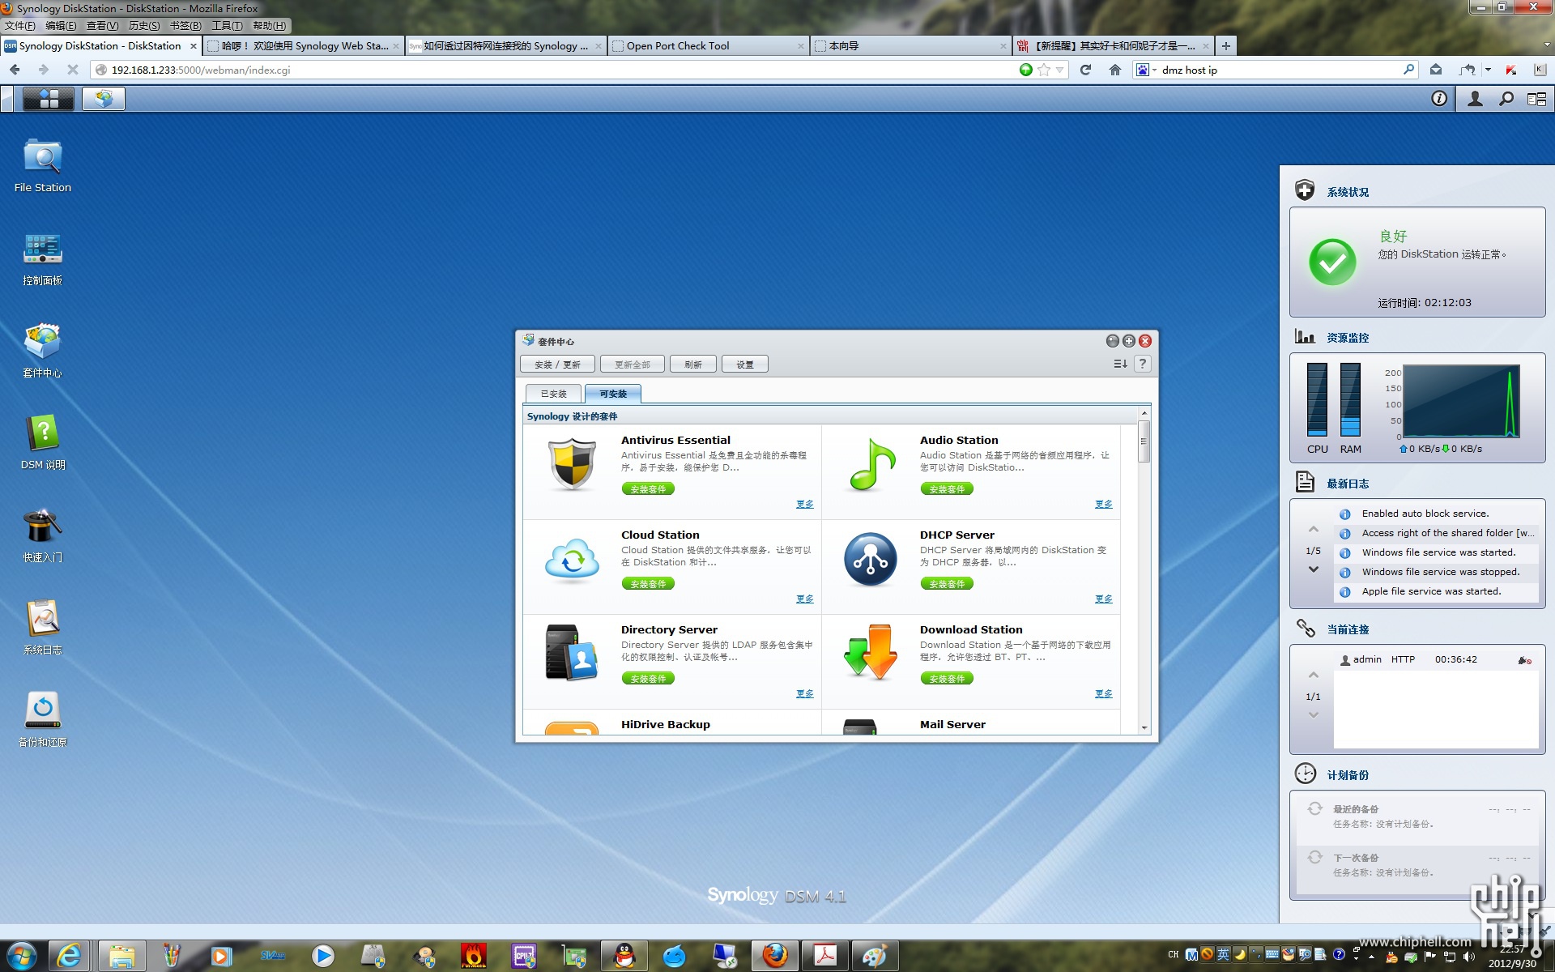Launch 套件中心 Package Center desktop icon

coord(43,351)
